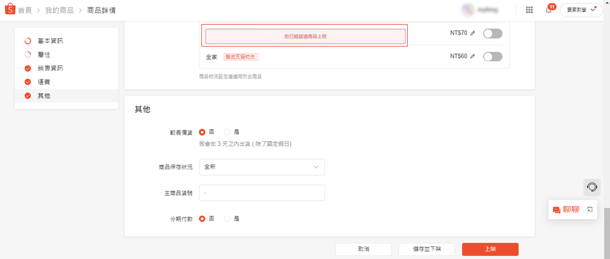Open the notifications bell
Image resolution: width=610 pixels, height=259 pixels.
[548, 10]
